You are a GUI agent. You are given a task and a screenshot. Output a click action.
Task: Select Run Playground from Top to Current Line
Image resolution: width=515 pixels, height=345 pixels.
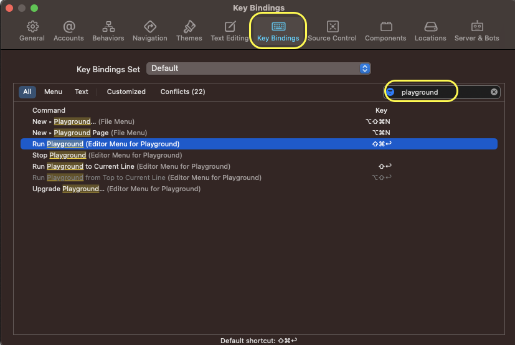(x=259, y=177)
